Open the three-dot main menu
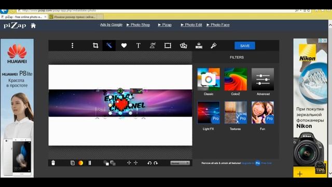 tap(73, 46)
